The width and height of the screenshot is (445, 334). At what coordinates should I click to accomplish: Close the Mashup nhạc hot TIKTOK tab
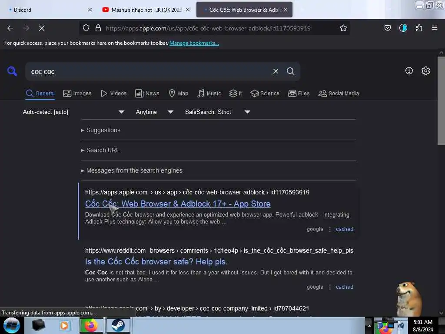(188, 10)
